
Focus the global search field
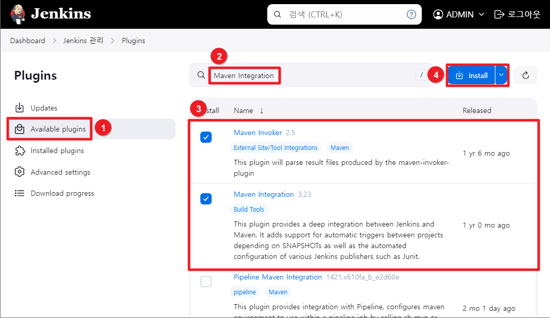coord(345,14)
